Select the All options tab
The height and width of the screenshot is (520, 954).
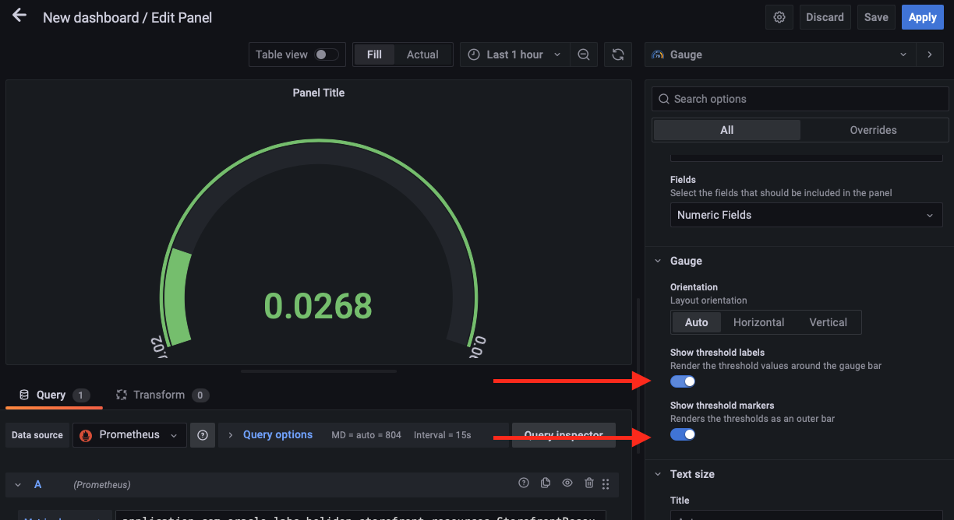click(x=726, y=130)
